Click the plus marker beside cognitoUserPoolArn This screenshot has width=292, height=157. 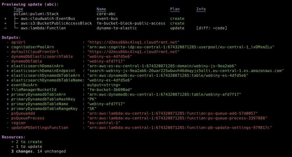coord(8,47)
